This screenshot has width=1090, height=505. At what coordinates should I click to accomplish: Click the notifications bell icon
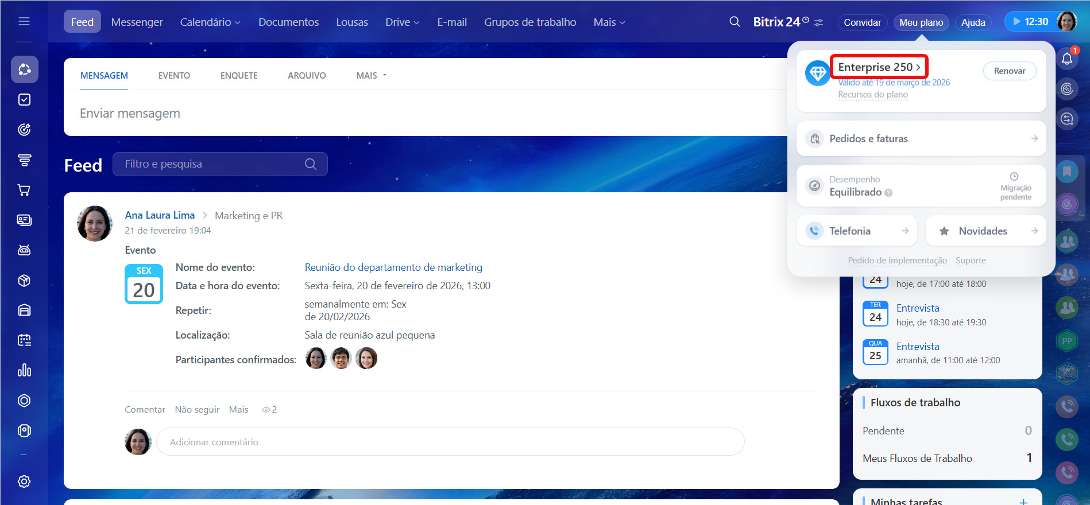point(1067,59)
